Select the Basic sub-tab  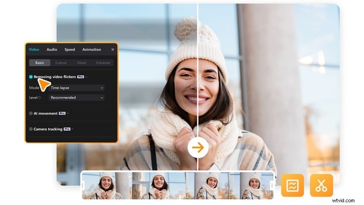pyautogui.click(x=40, y=63)
